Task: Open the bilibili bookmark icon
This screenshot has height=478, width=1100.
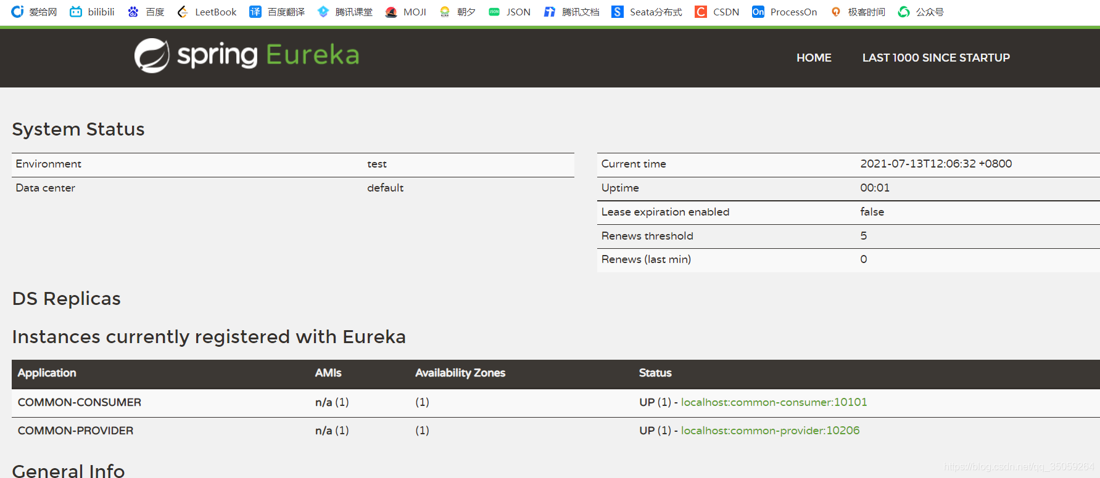Action: click(x=76, y=12)
